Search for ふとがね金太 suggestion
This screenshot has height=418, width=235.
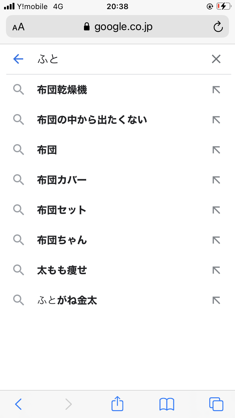(x=67, y=300)
